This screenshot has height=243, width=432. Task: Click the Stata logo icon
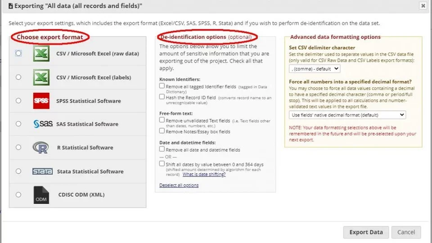42,171
